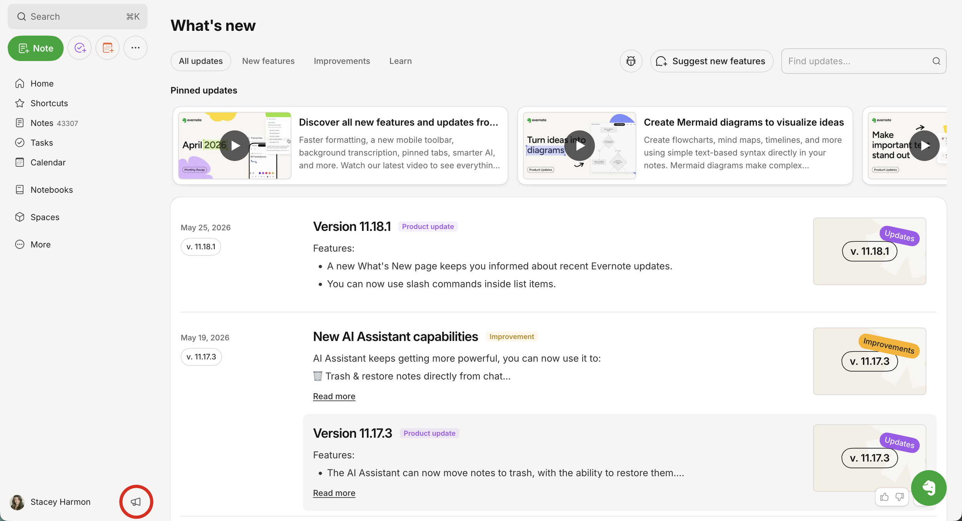This screenshot has width=962, height=521.
Task: Click the Notebooks icon in the sidebar
Action: [20, 190]
